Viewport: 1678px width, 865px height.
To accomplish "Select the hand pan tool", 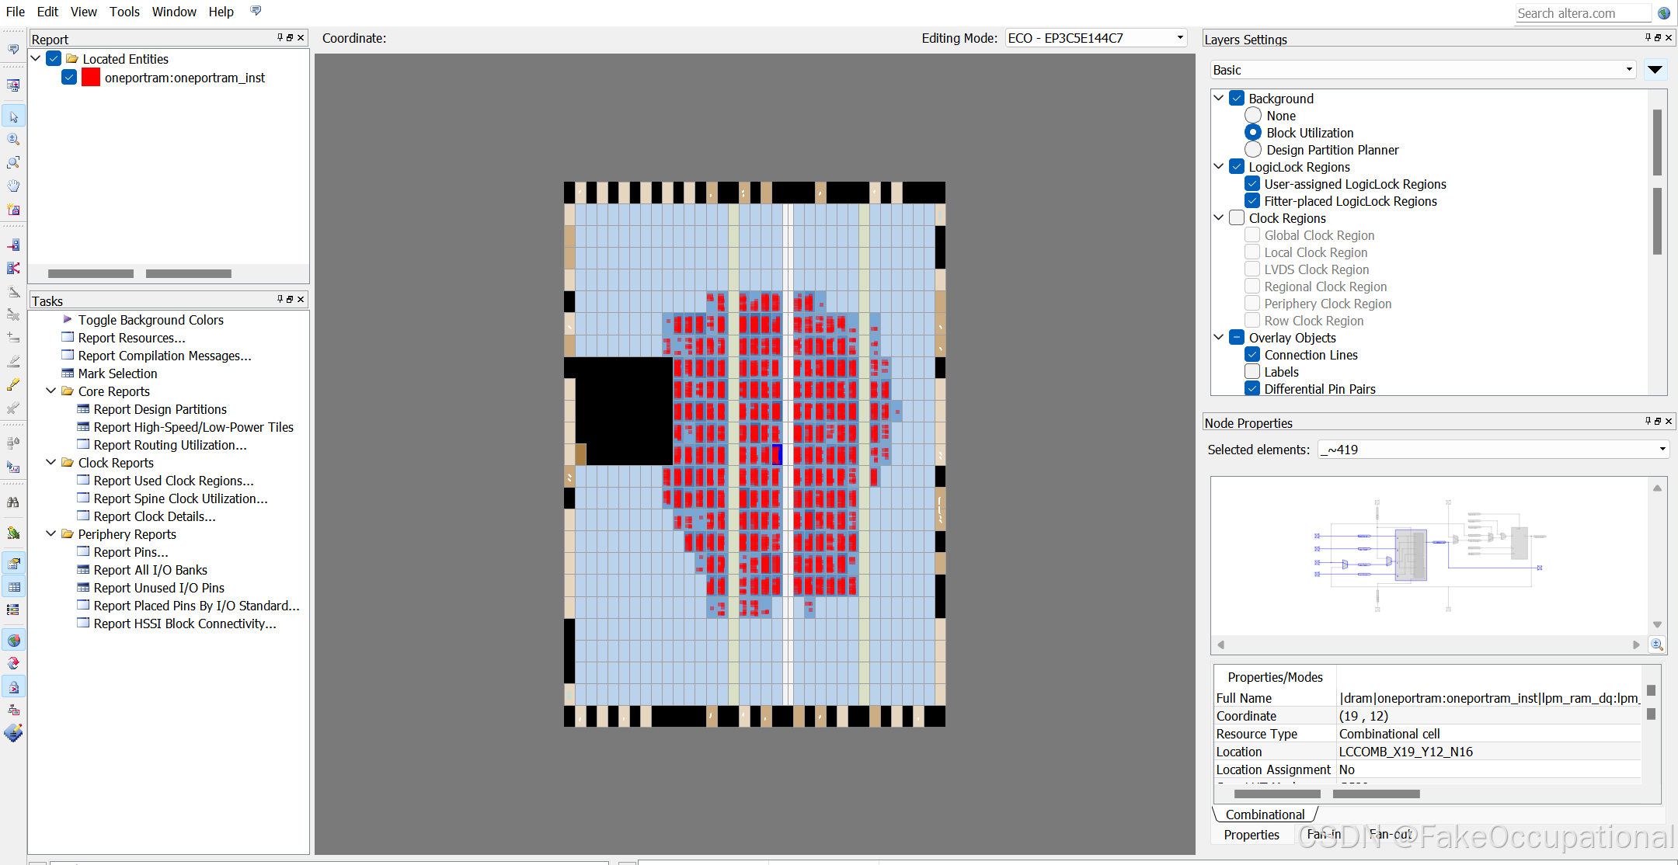I will (x=14, y=186).
